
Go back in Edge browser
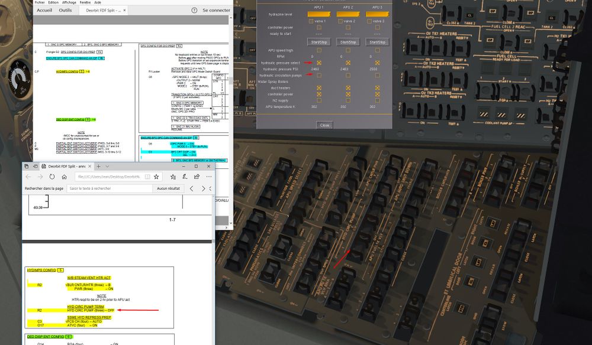tap(28, 177)
